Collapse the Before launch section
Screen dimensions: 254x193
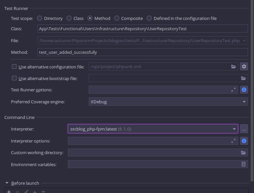click(7, 183)
